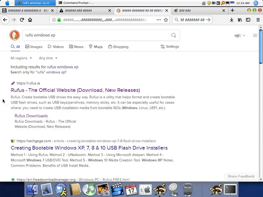The width and height of the screenshot is (263, 197).
Task: Expand the All regions dropdown
Action: (x=21, y=58)
